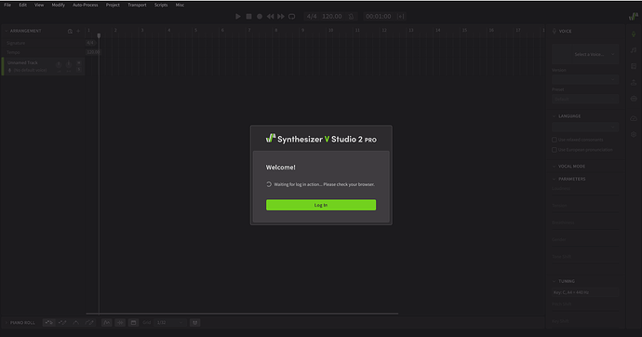Open the Modify menu

(x=58, y=5)
